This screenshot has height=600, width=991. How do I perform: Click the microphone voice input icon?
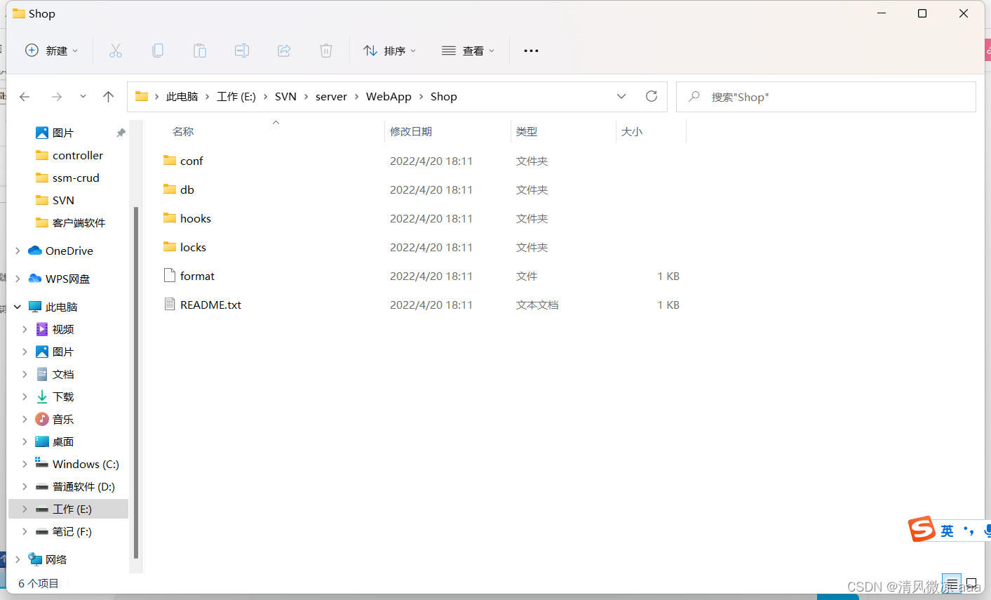click(x=987, y=531)
